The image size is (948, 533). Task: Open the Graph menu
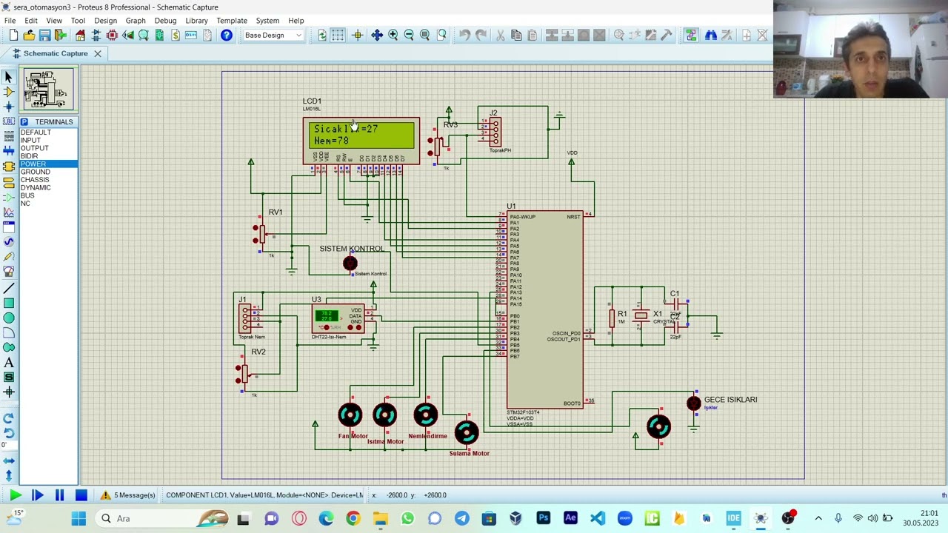135,21
